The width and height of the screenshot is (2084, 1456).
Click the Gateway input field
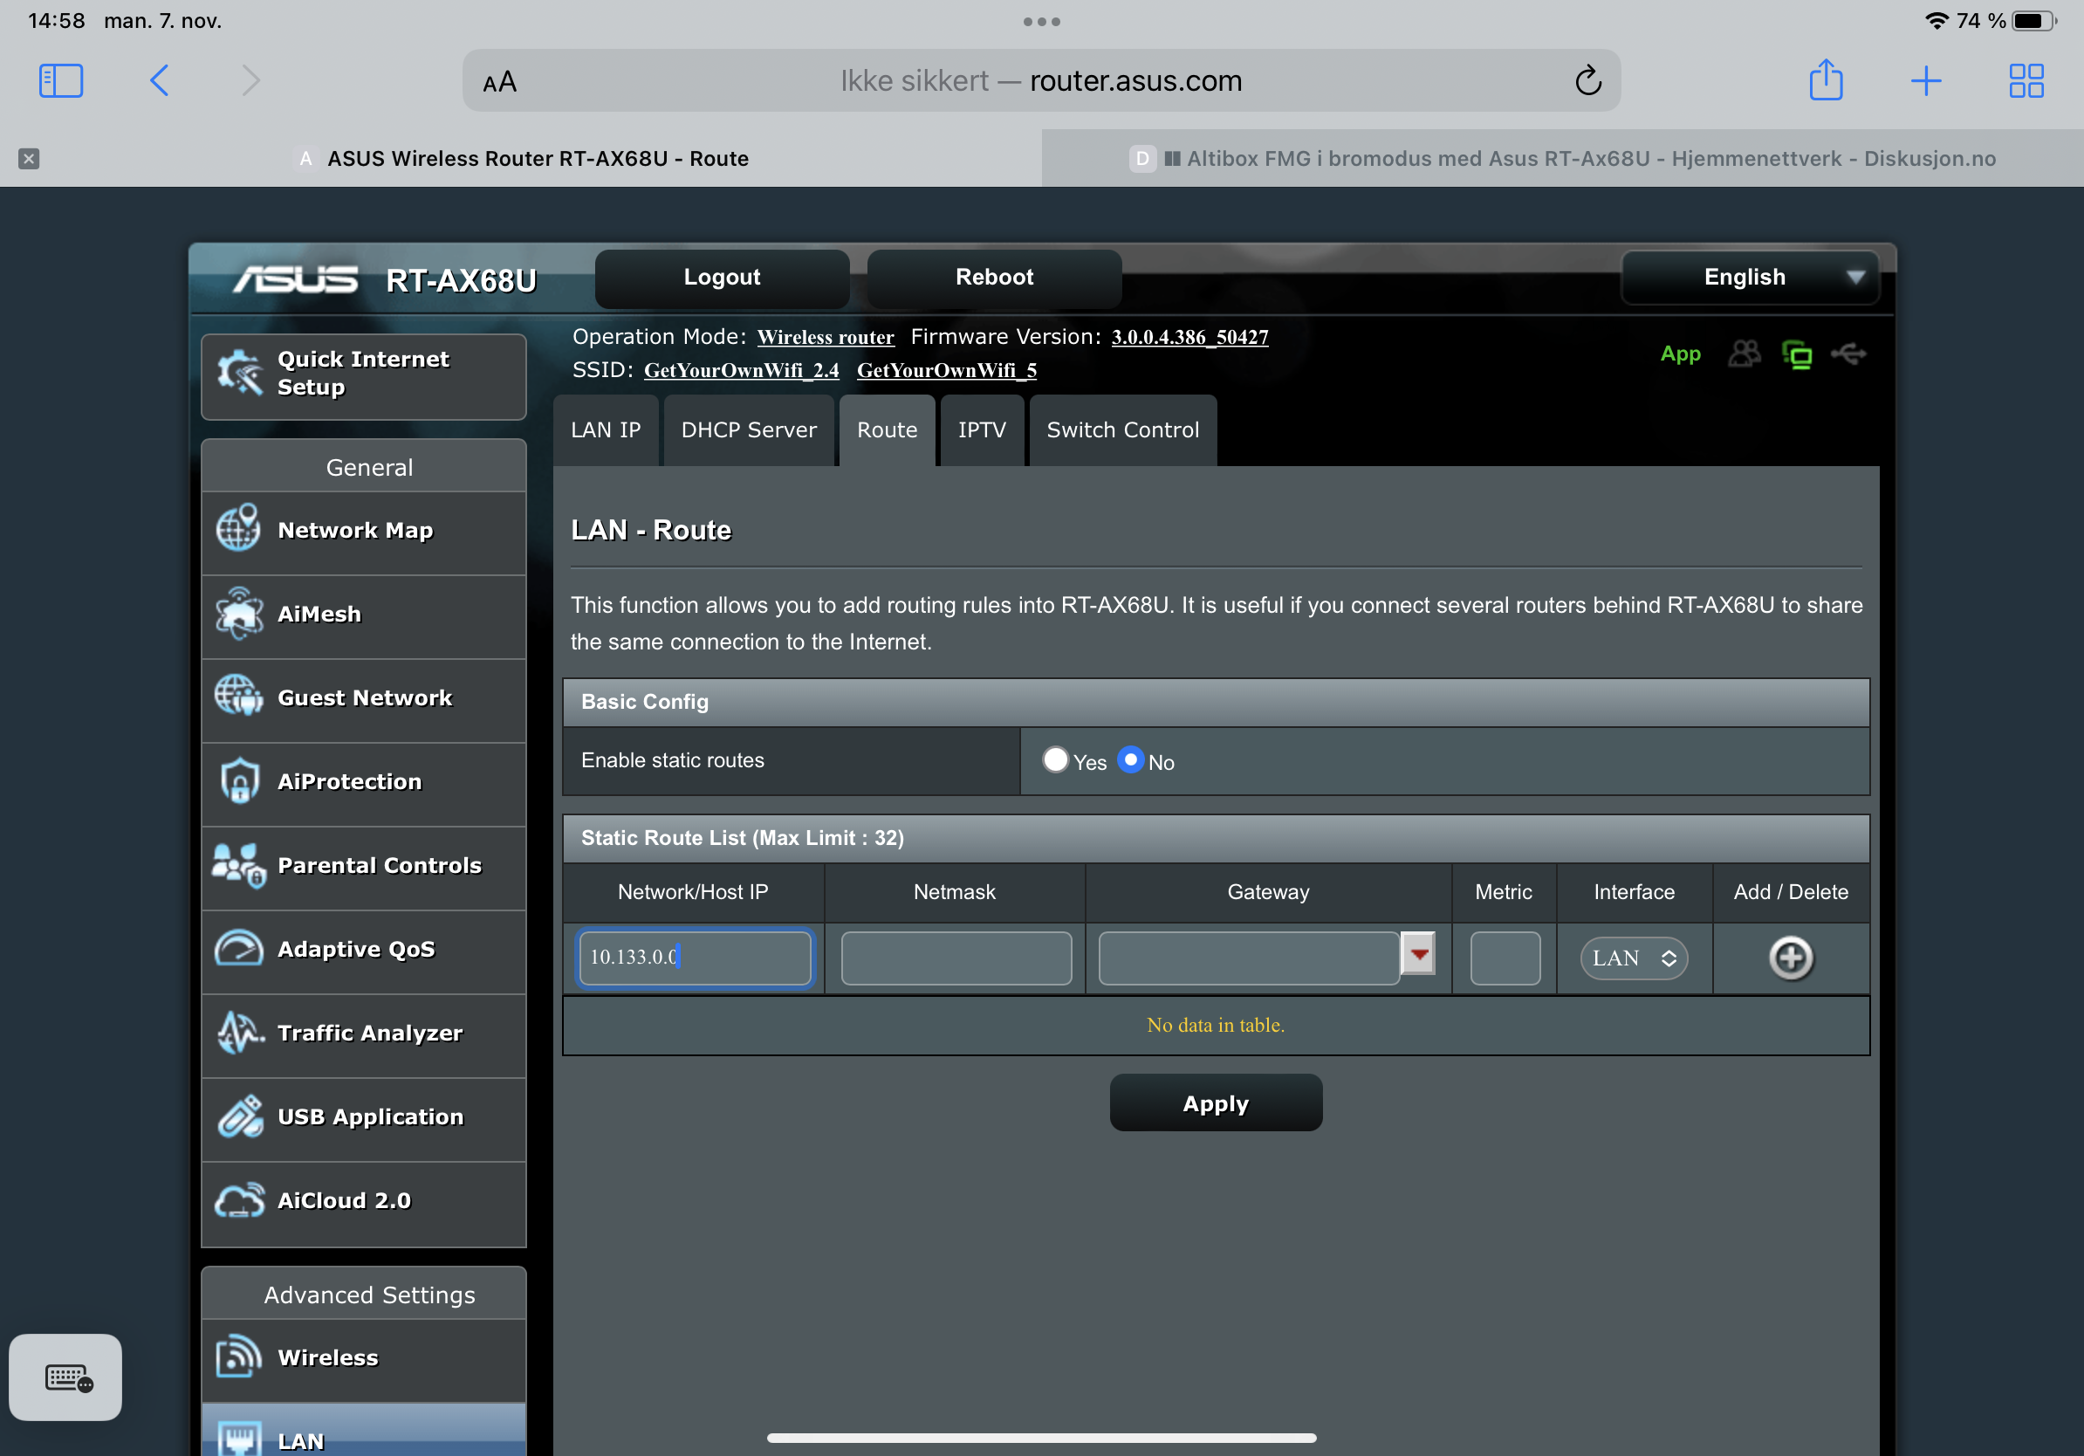tap(1249, 958)
